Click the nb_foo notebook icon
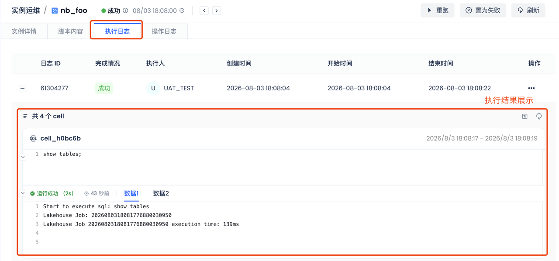 pyautogui.click(x=55, y=10)
